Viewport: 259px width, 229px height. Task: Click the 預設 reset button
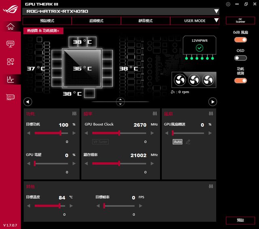pyautogui.click(x=240, y=220)
